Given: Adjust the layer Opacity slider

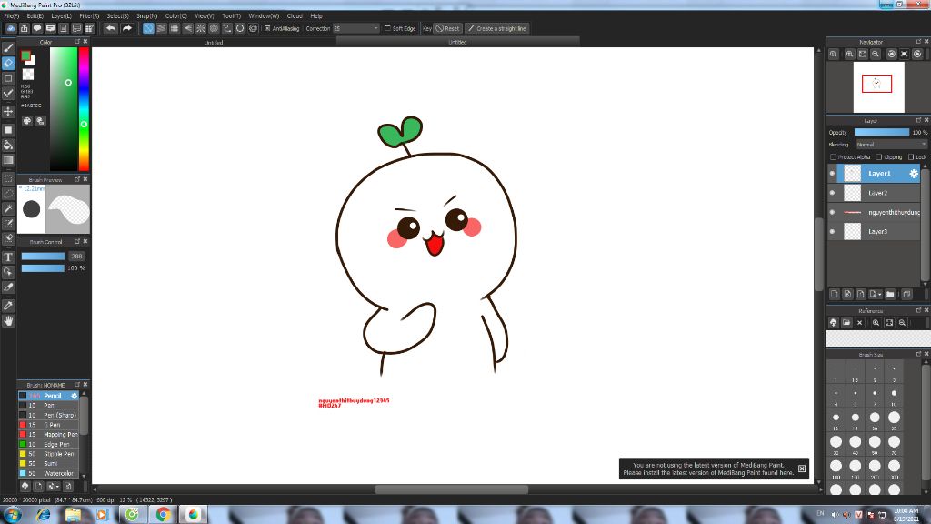Looking at the screenshot, I should coord(882,133).
